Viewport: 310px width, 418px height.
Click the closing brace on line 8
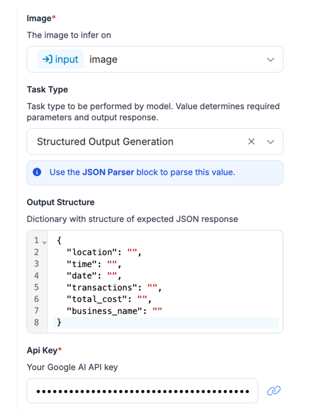(59, 322)
